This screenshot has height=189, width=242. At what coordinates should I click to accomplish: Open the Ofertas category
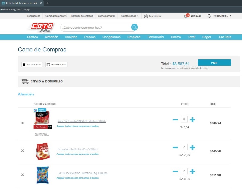[32, 37]
